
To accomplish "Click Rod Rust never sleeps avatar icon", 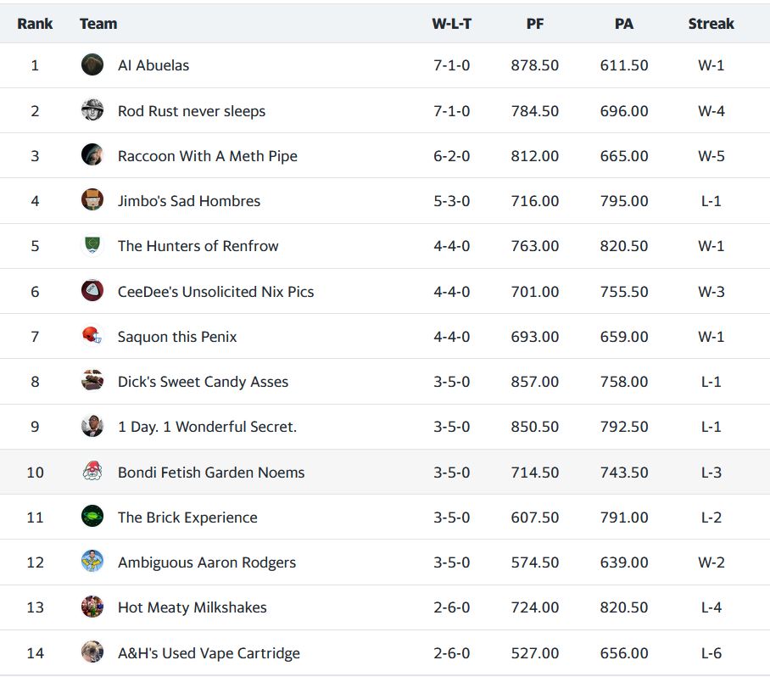I will (92, 110).
